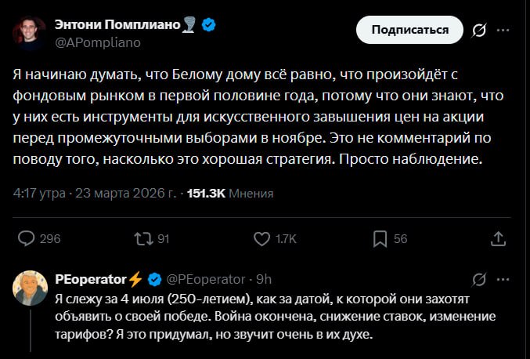Repost the tweet with 91 reposts
This screenshot has width=530, height=359.
[142, 238]
